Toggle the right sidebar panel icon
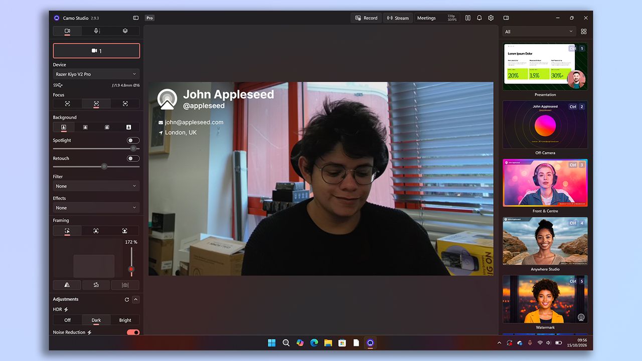 506,18
